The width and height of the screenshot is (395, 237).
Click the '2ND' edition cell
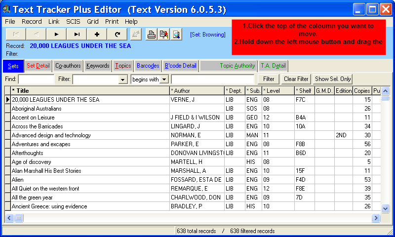344,135
